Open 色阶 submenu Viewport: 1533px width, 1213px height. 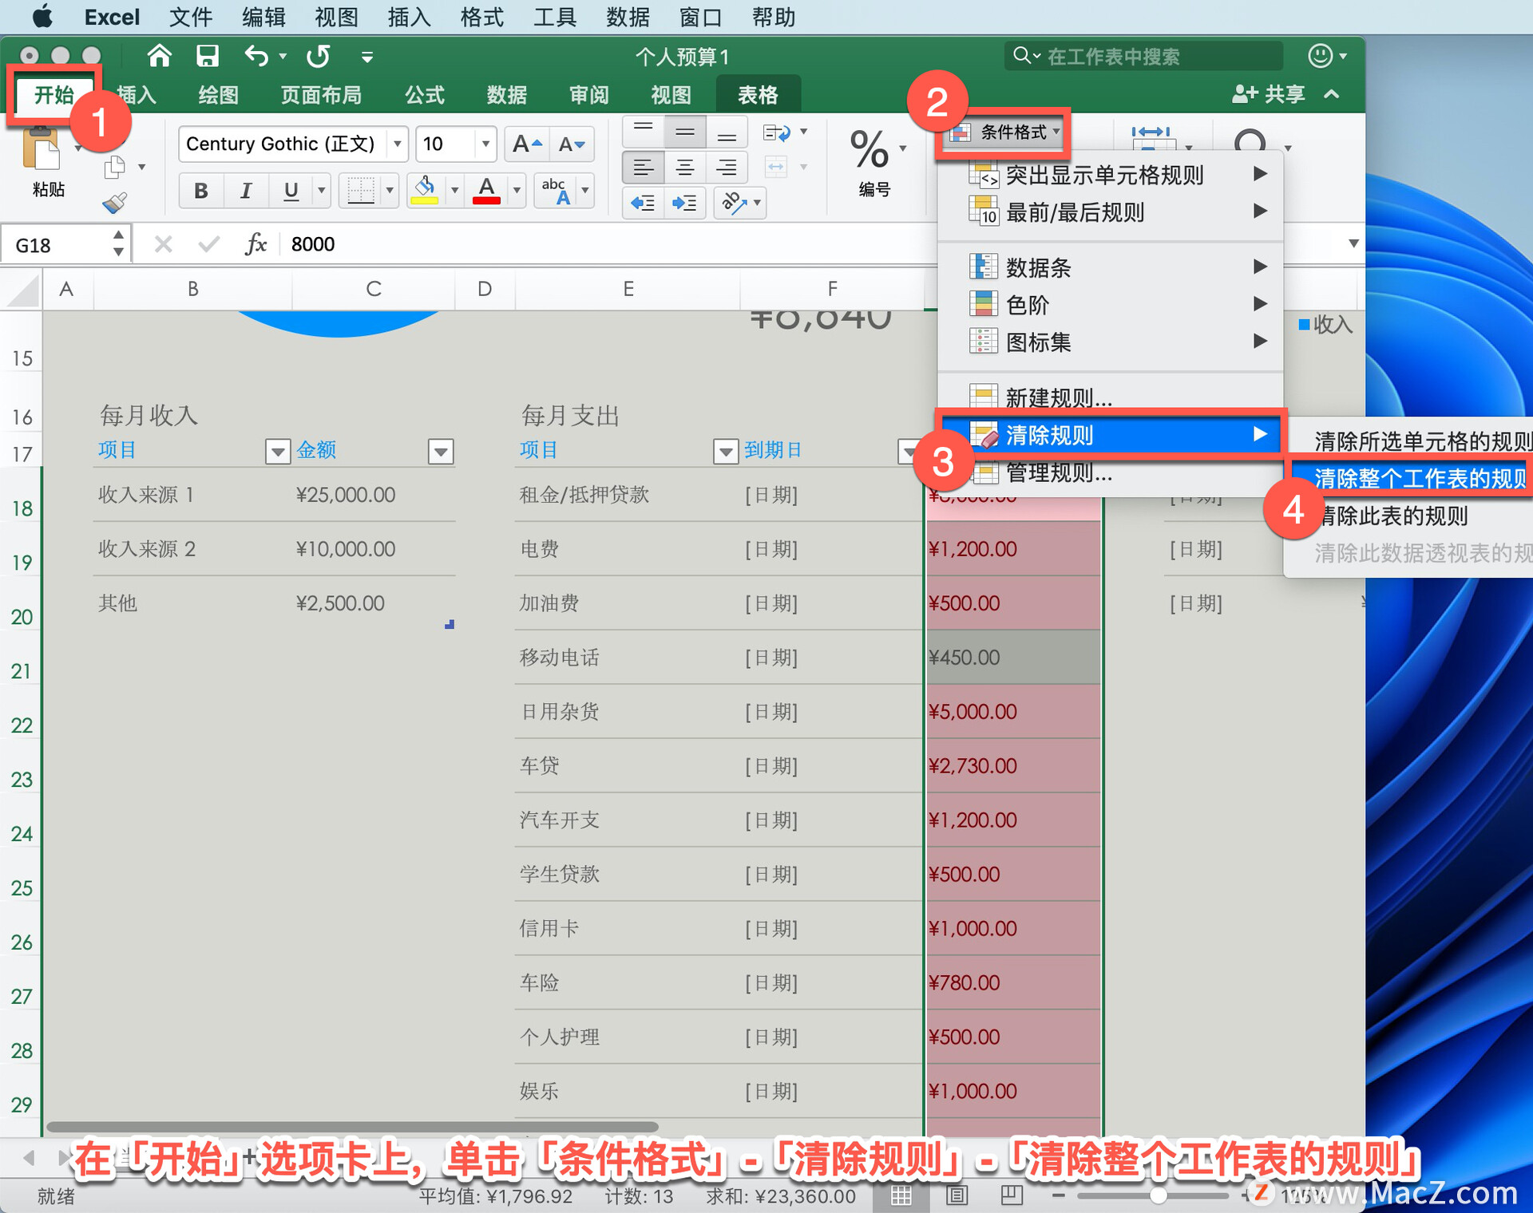tap(1111, 304)
